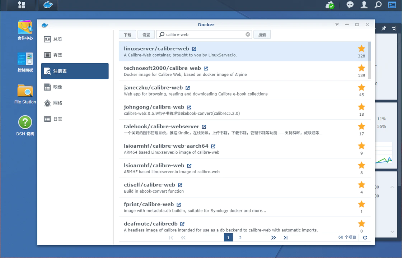Open notifications speech bubble icon
Screen dimensions: 402x258
[350, 5]
